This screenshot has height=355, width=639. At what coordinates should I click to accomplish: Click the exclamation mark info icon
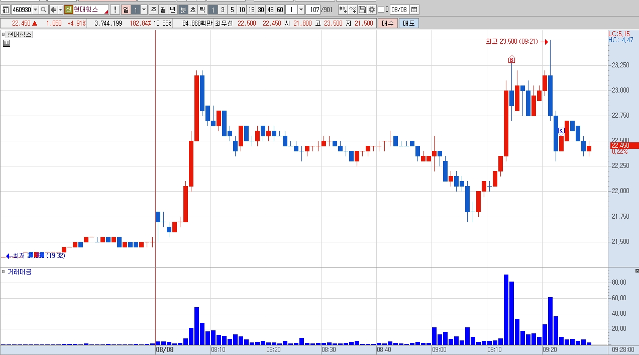click(x=115, y=10)
